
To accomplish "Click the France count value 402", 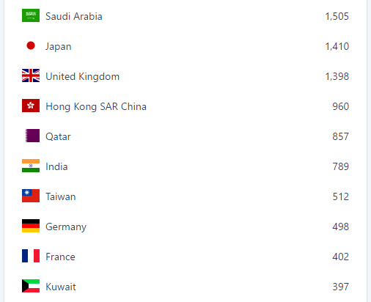I will coord(340,257).
